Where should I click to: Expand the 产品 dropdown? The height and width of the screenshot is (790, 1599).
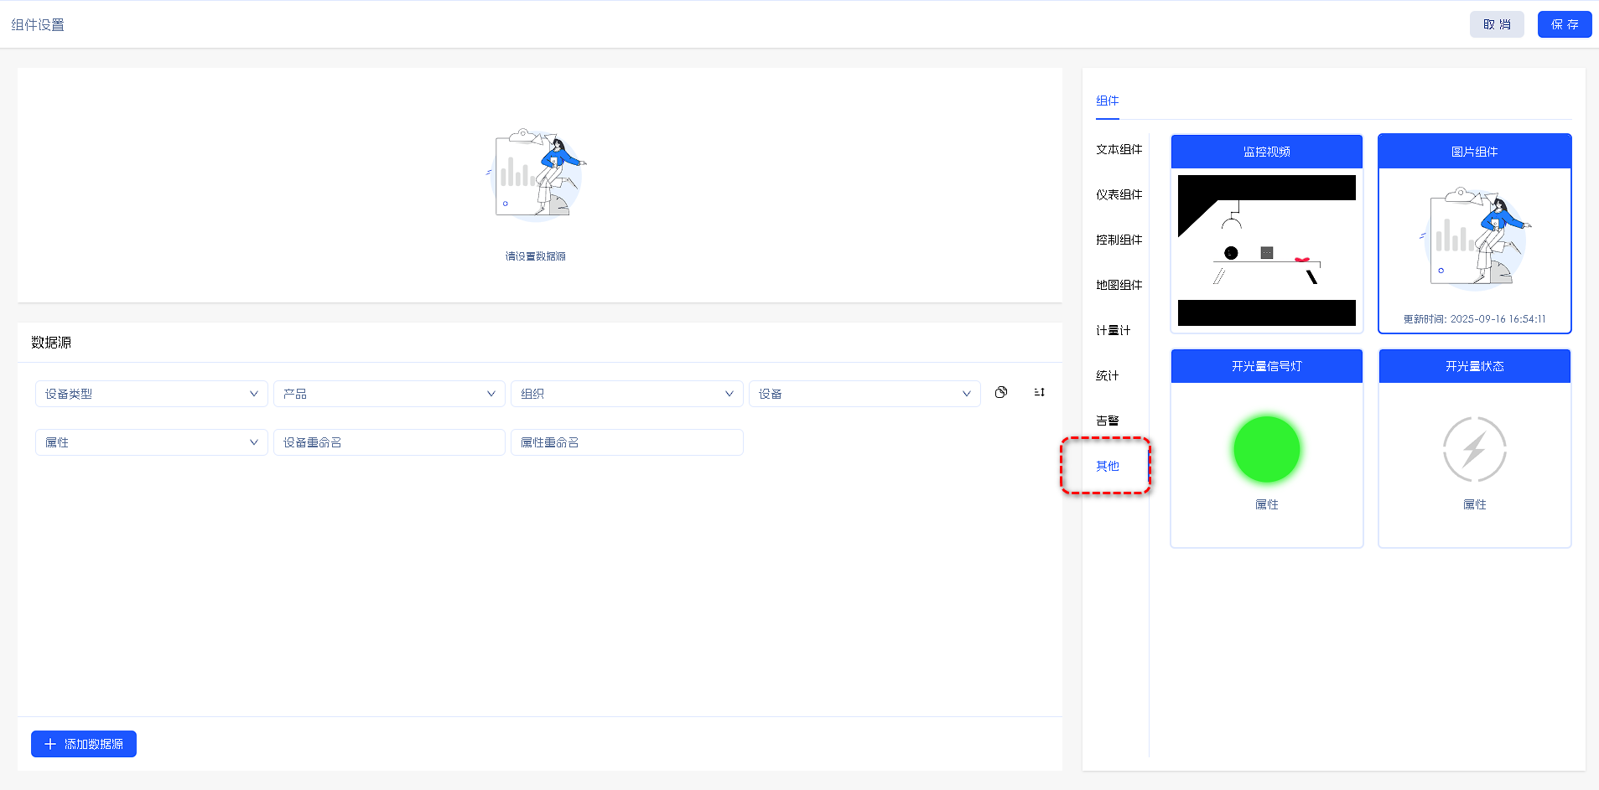coord(389,394)
